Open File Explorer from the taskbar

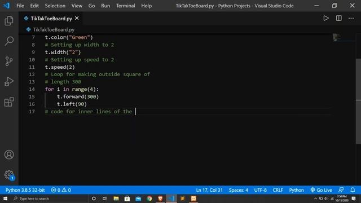(x=116, y=198)
